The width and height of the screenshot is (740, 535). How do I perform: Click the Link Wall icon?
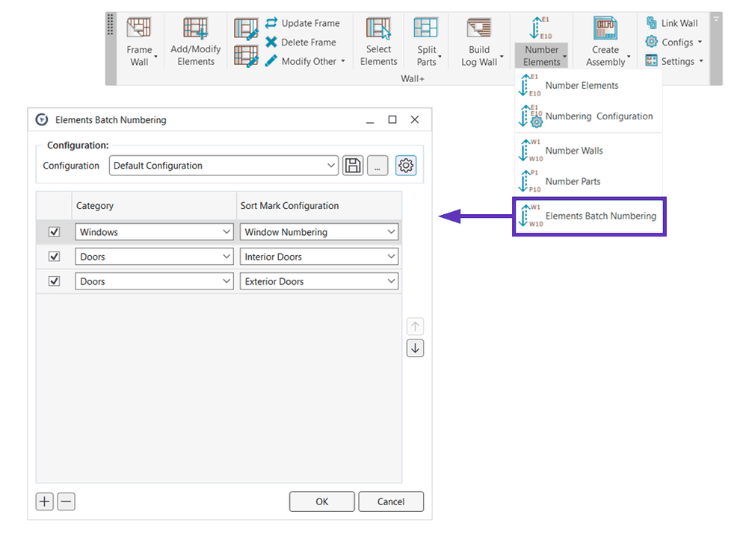[x=651, y=22]
